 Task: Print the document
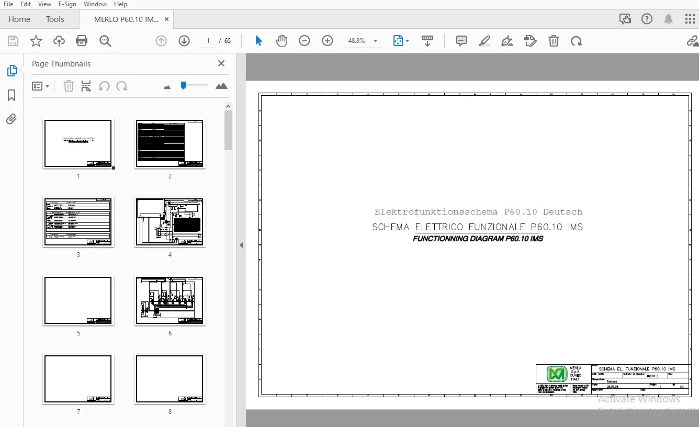[82, 41]
